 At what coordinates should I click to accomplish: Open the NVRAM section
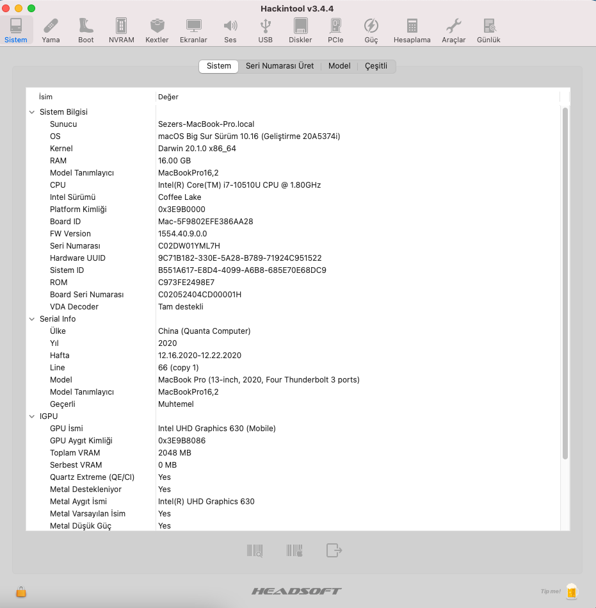click(121, 31)
